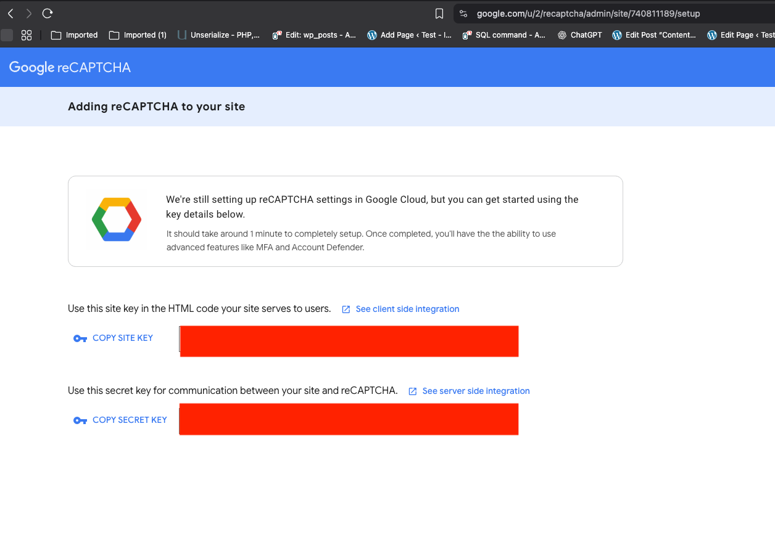
Task: Open See server side integration link
Action: [469, 391]
